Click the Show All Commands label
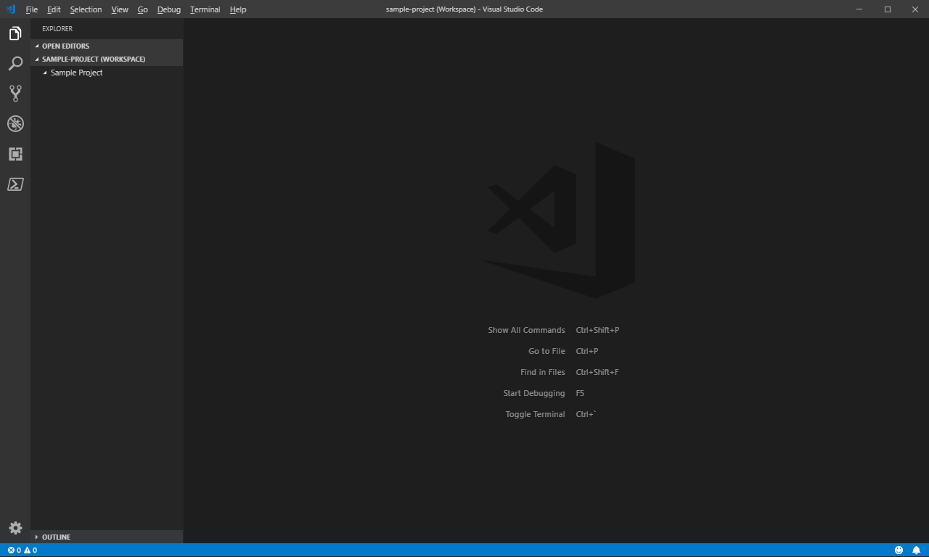Image resolution: width=929 pixels, height=557 pixels. pos(526,330)
